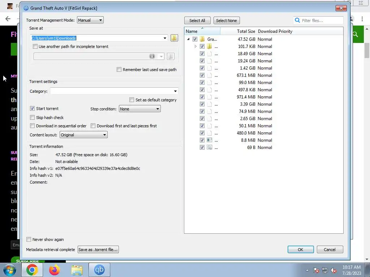Open the Chrome three-dot menu
Viewport: 370px width, 277px height.
(362, 19)
